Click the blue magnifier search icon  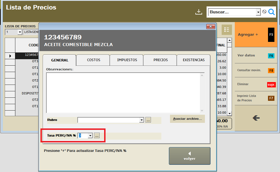[x=271, y=12]
